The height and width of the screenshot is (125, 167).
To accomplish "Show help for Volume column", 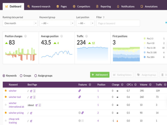I will (150, 85).
